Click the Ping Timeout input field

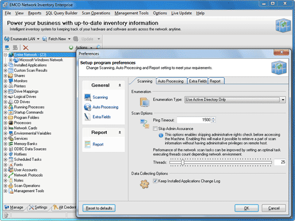click(194, 120)
